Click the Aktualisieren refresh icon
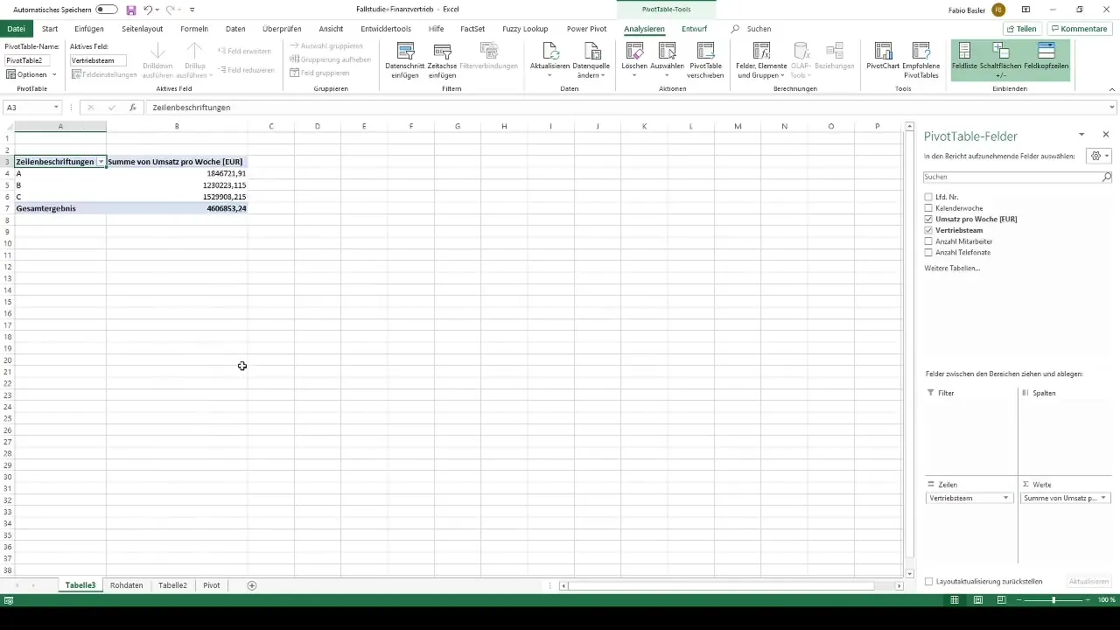 tap(550, 52)
